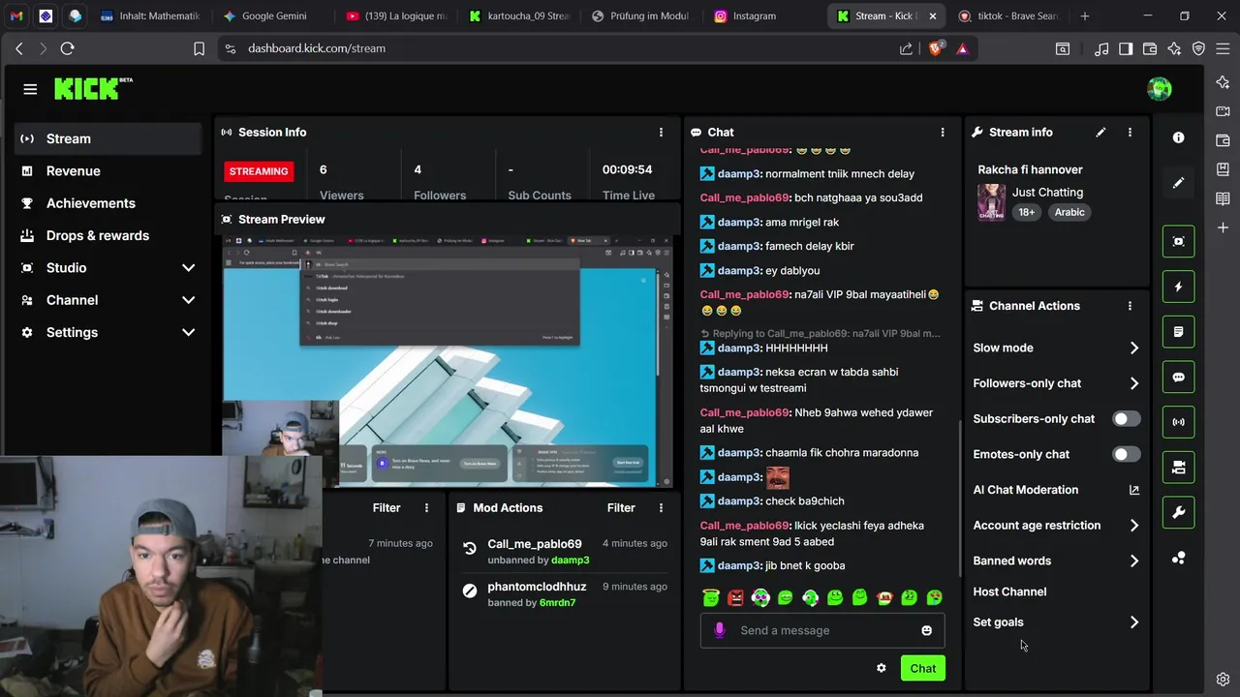
Task: Insert the heart-eyes emote
Action: coord(934,598)
